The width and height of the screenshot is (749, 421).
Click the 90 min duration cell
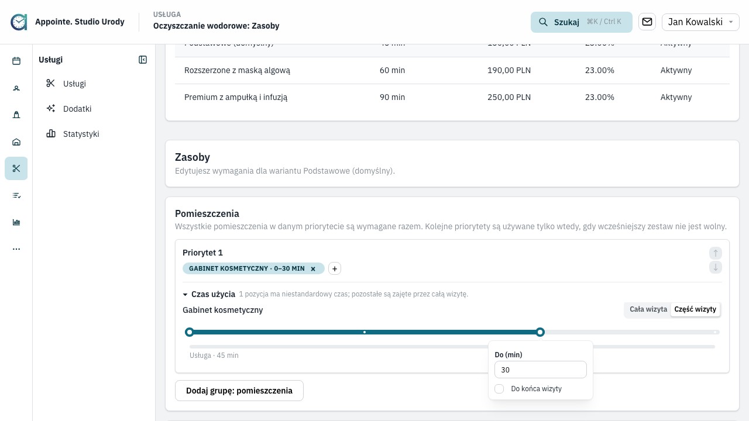pyautogui.click(x=392, y=97)
